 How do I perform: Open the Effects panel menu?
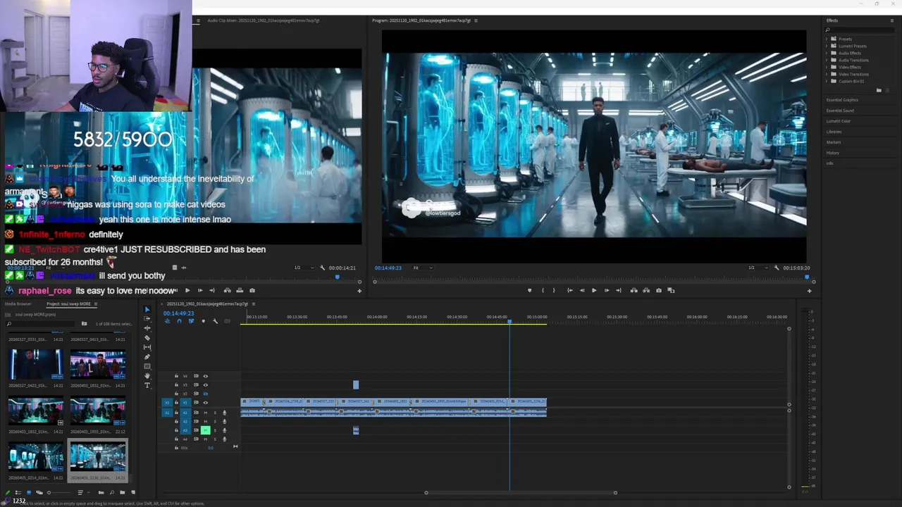tap(891, 20)
